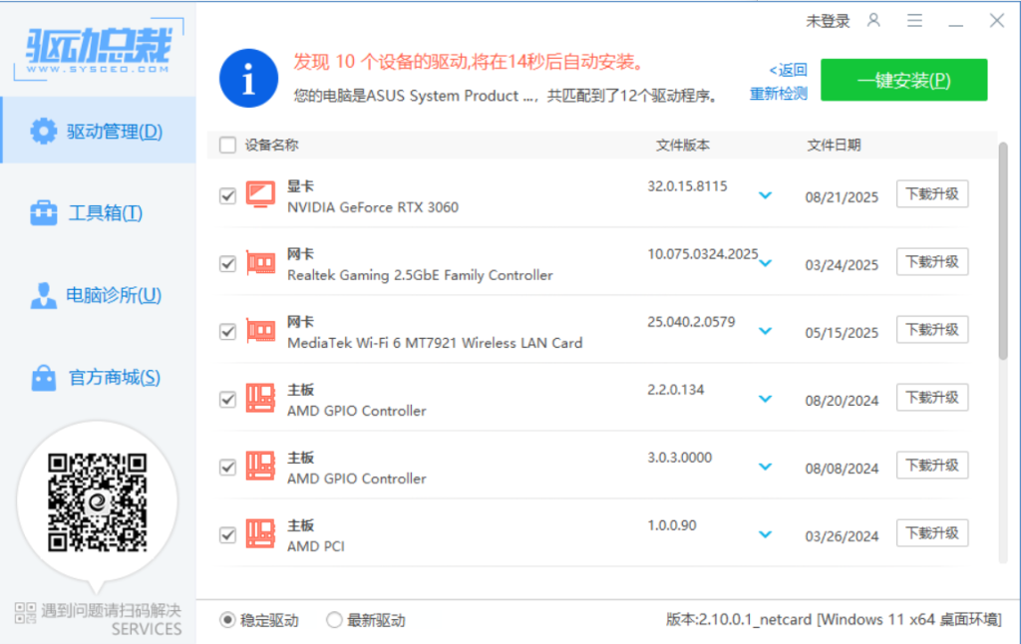This screenshot has width=1021, height=644.
Task: Click date 05/15/2025
Action: (842, 333)
